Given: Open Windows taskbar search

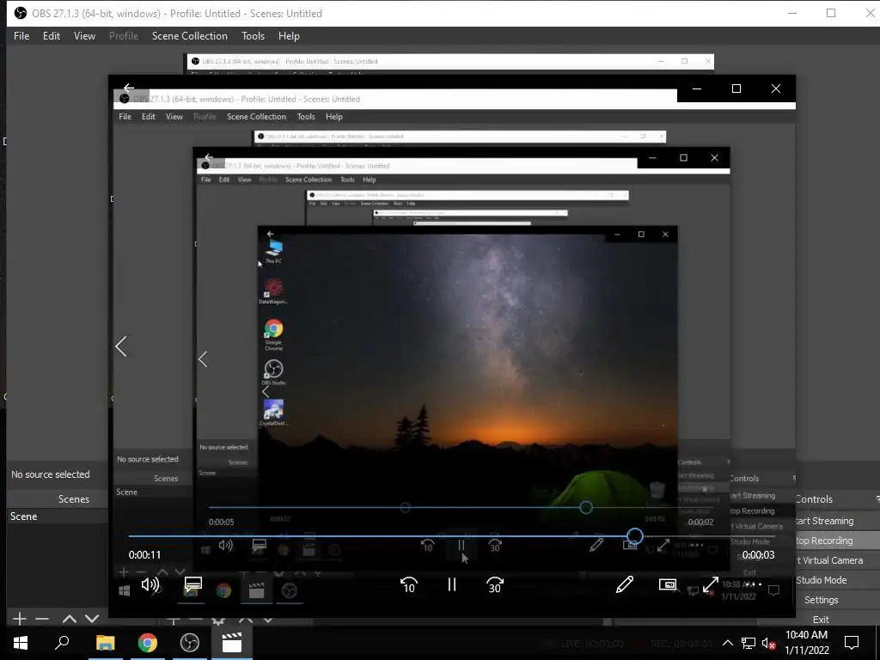Looking at the screenshot, I should [62, 643].
